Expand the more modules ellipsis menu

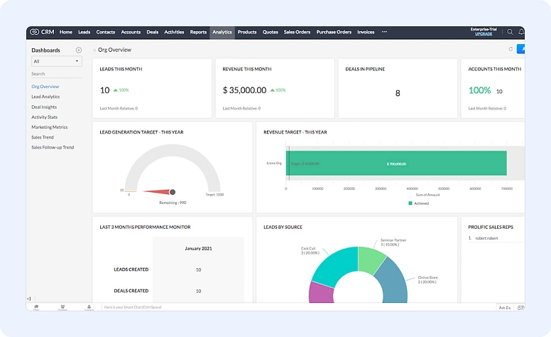click(x=384, y=32)
